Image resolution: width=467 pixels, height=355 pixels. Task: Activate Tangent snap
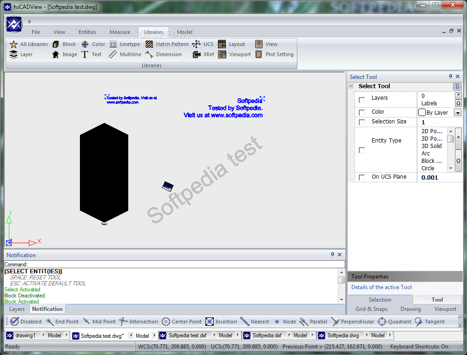coord(430,322)
